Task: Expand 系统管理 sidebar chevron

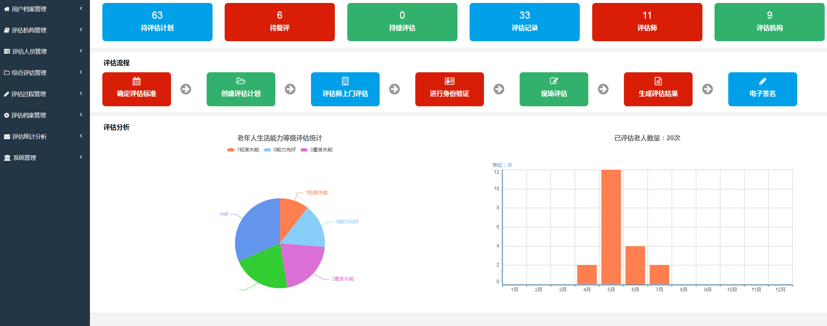Action: pyautogui.click(x=81, y=157)
